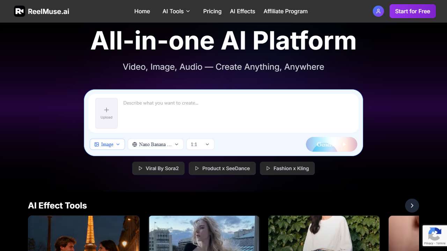Click the play icon on Fashion x Kling
447x251 pixels.
(269, 168)
